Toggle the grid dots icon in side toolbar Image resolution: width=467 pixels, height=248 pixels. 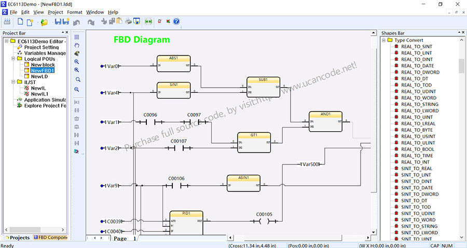(77, 37)
